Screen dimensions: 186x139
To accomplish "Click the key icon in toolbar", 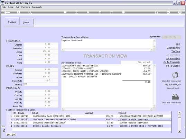I will [x=7, y=12].
